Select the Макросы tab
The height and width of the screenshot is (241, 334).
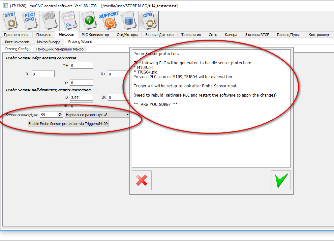(67, 34)
